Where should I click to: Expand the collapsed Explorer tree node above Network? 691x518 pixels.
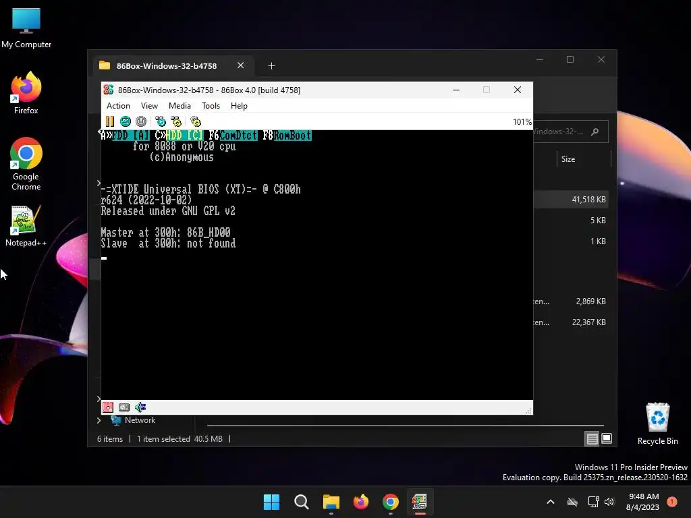point(99,399)
